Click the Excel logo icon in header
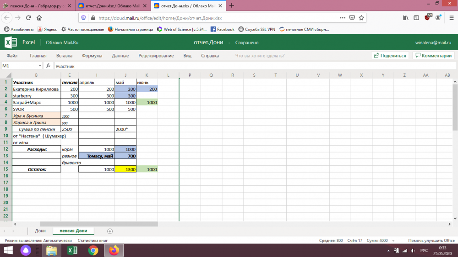 pyautogui.click(x=11, y=42)
